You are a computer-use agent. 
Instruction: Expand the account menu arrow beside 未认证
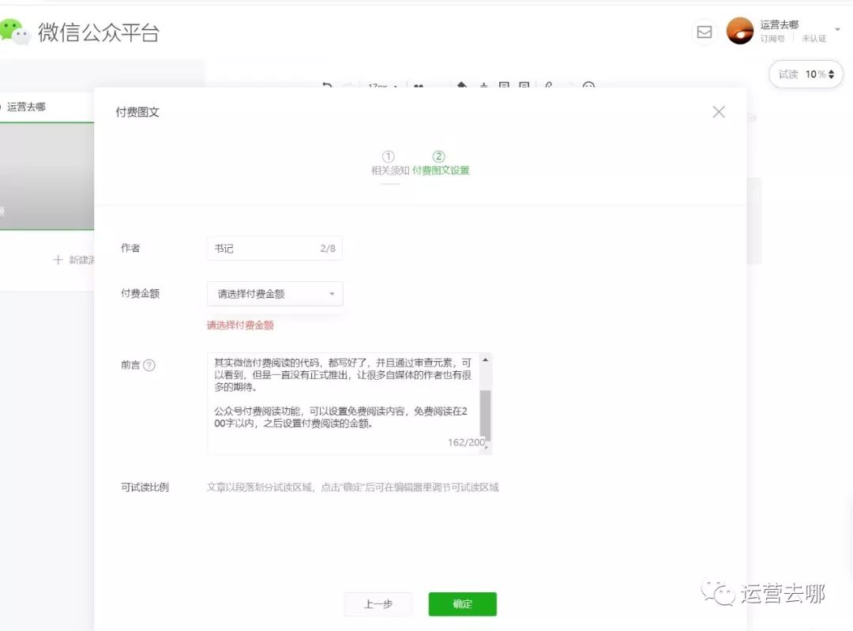(x=838, y=29)
